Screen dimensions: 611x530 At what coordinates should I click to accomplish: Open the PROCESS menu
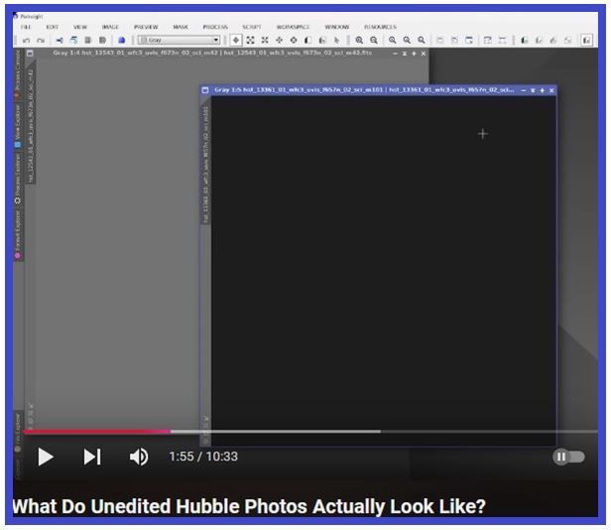click(215, 27)
